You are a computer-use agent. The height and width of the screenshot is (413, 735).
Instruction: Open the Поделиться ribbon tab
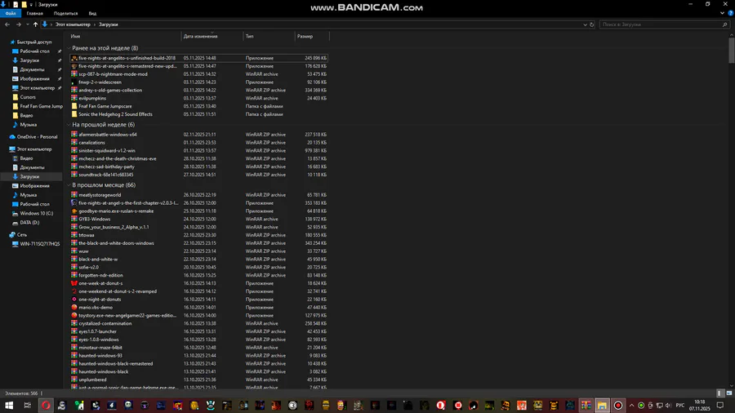pyautogui.click(x=65, y=14)
